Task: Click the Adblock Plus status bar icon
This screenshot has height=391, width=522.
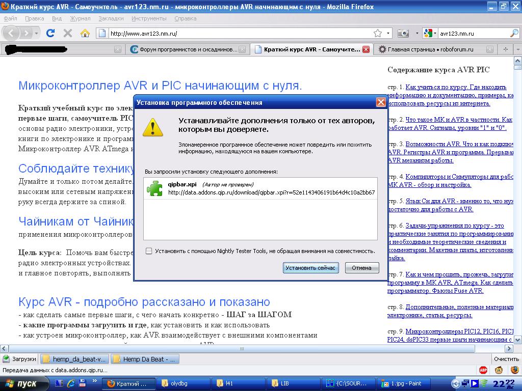Action: pos(483,371)
